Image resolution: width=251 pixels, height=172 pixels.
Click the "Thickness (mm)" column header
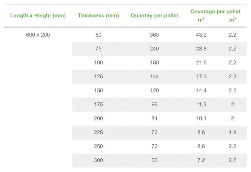pyautogui.click(x=98, y=16)
